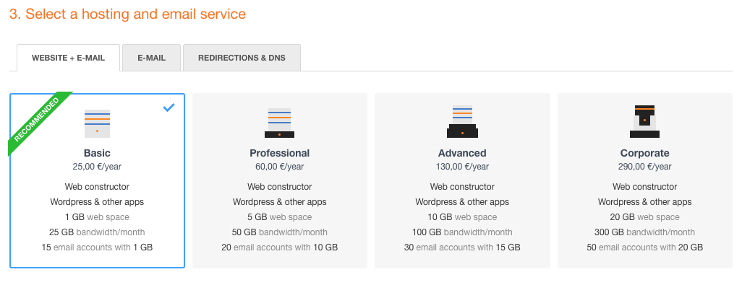Pick the Corporate hosting plan title

click(x=645, y=153)
